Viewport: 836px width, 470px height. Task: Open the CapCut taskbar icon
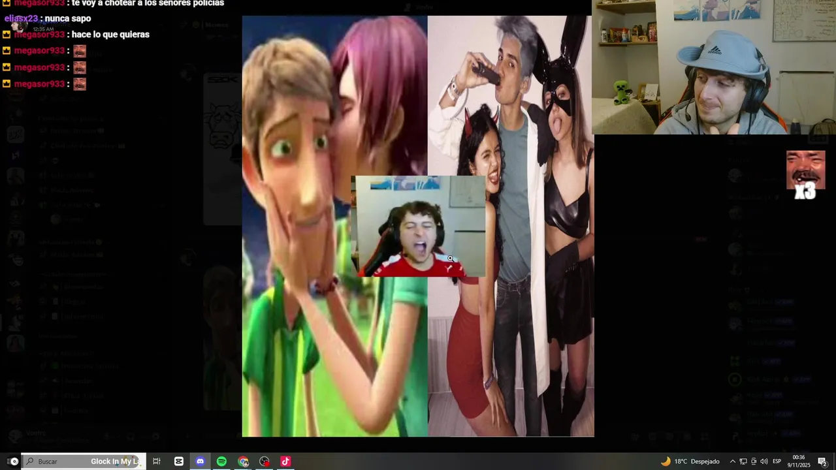(178, 461)
